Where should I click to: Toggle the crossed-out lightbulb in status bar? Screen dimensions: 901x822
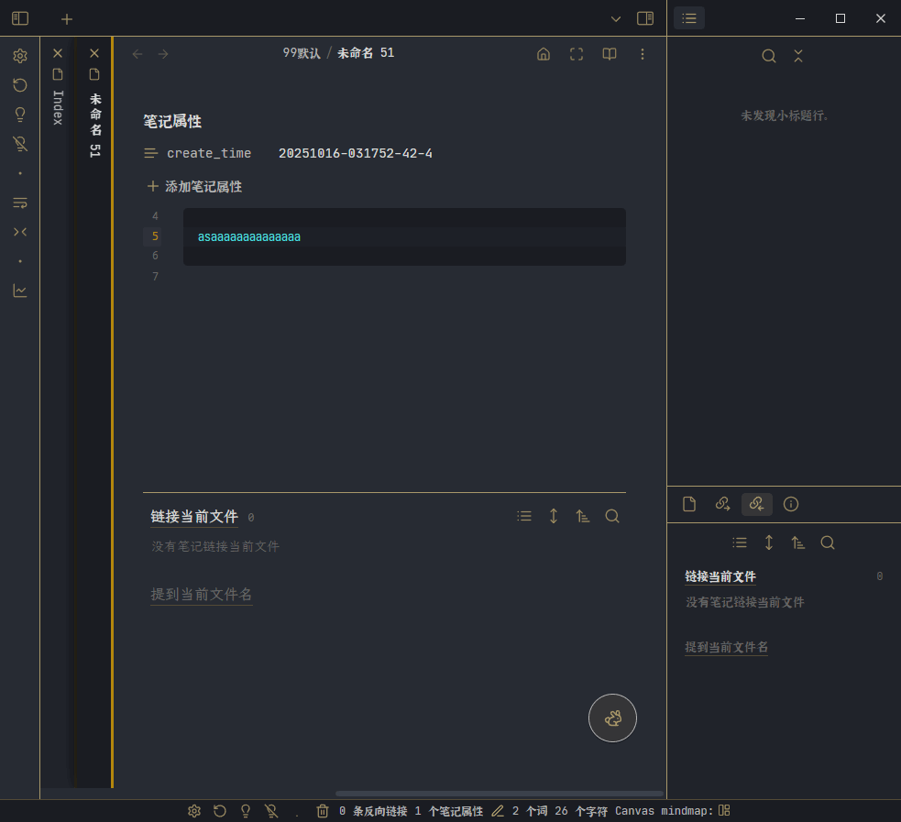tap(271, 811)
